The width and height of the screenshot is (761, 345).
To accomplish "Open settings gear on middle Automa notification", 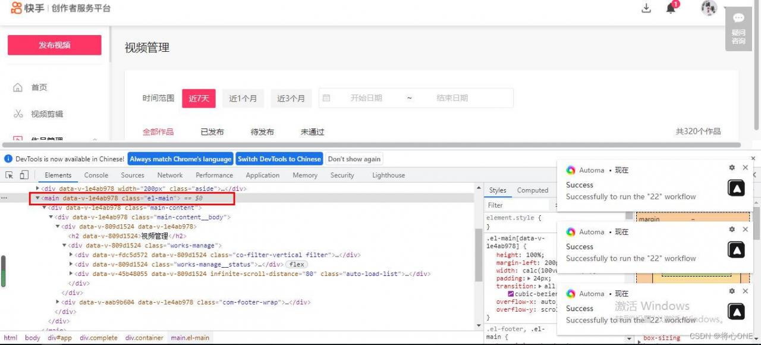I will tap(732, 230).
